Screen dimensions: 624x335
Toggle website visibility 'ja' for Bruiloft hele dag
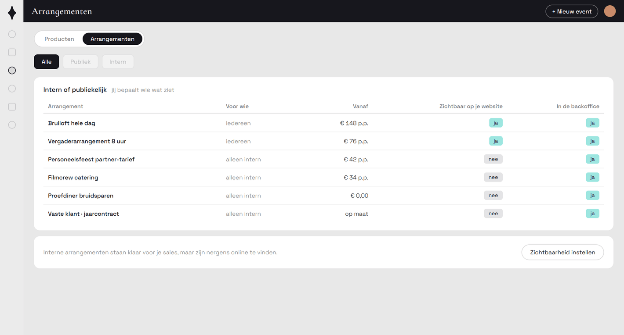coord(496,123)
